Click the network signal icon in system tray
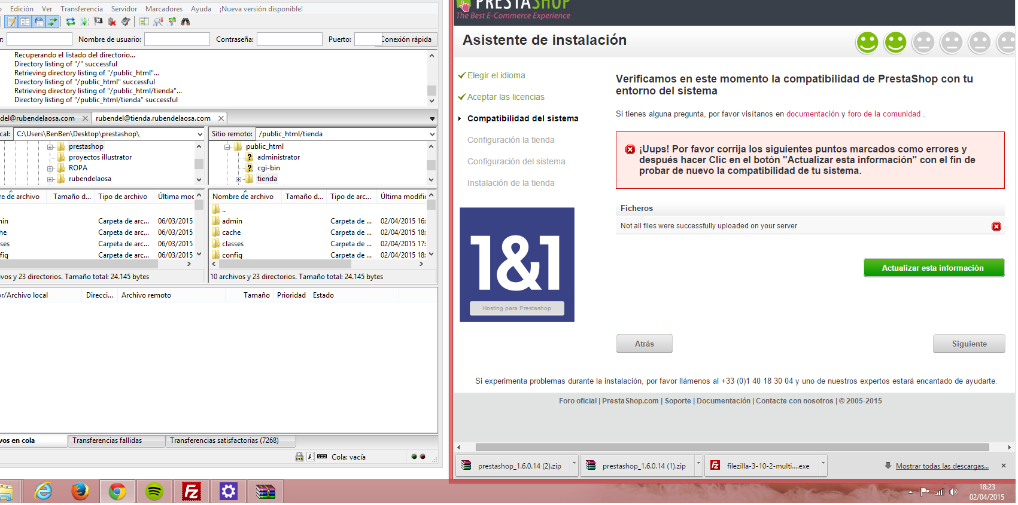This screenshot has width=1018, height=505. click(x=940, y=492)
